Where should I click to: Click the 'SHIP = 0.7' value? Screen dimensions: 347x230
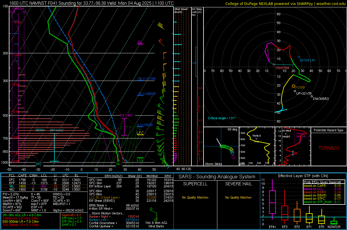[69, 225]
